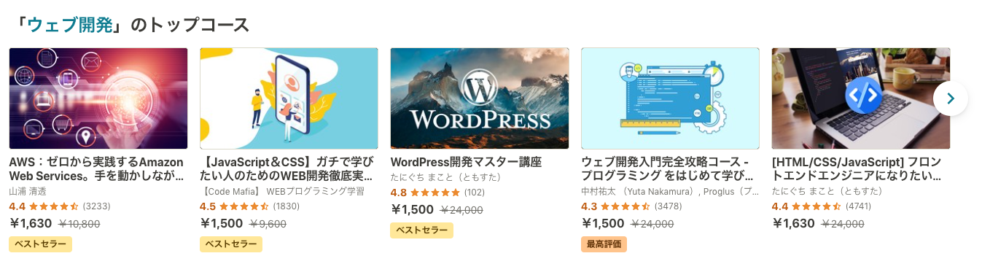Open AWS:ゼロから実践するAmazon Web Services title
Screen dimensions: 982x264
tap(96, 169)
